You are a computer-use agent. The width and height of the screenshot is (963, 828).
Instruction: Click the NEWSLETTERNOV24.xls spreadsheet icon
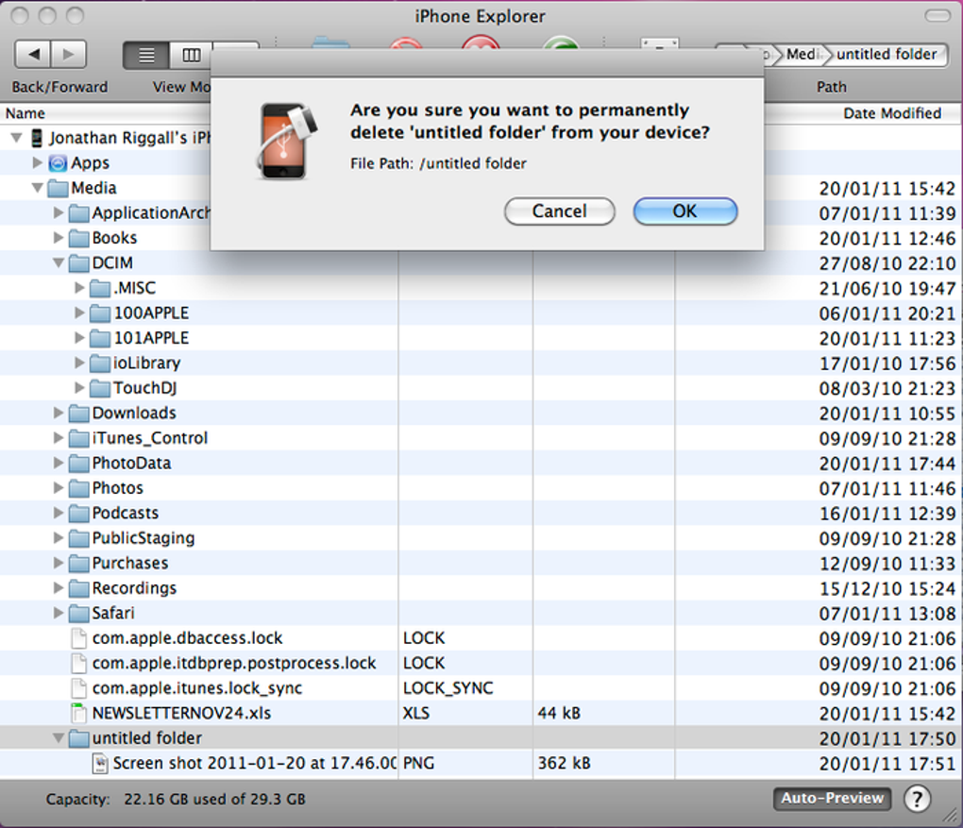click(78, 713)
